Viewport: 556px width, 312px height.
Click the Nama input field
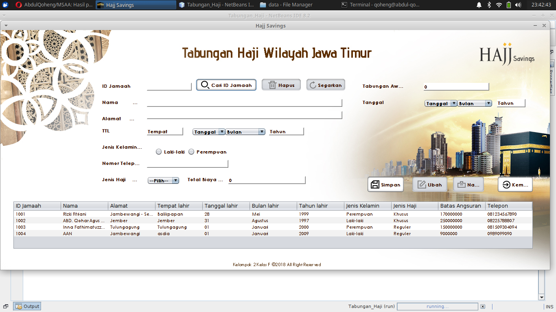(244, 103)
